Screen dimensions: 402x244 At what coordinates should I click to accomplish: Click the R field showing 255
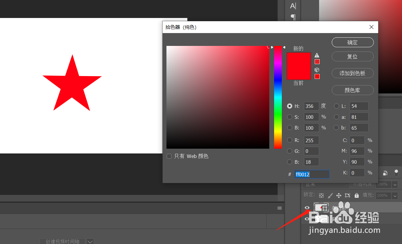pyautogui.click(x=311, y=140)
